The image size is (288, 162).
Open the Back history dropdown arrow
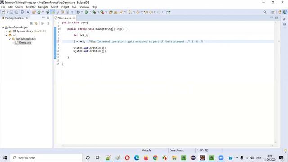[155, 12]
